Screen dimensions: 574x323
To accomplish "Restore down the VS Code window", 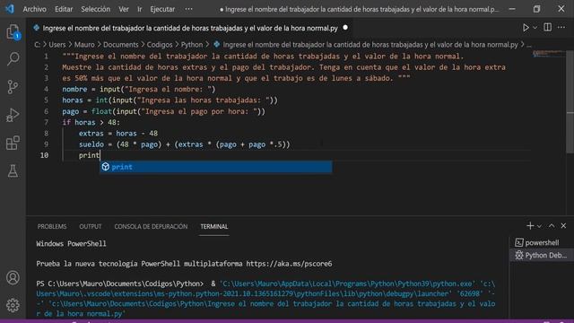I will coord(536,9).
